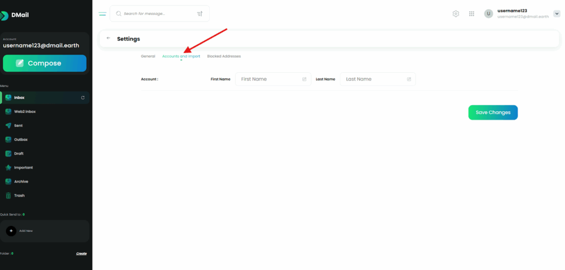Click the back arrow beside Settings
Viewport: 565px width, 270px height.
108,39
